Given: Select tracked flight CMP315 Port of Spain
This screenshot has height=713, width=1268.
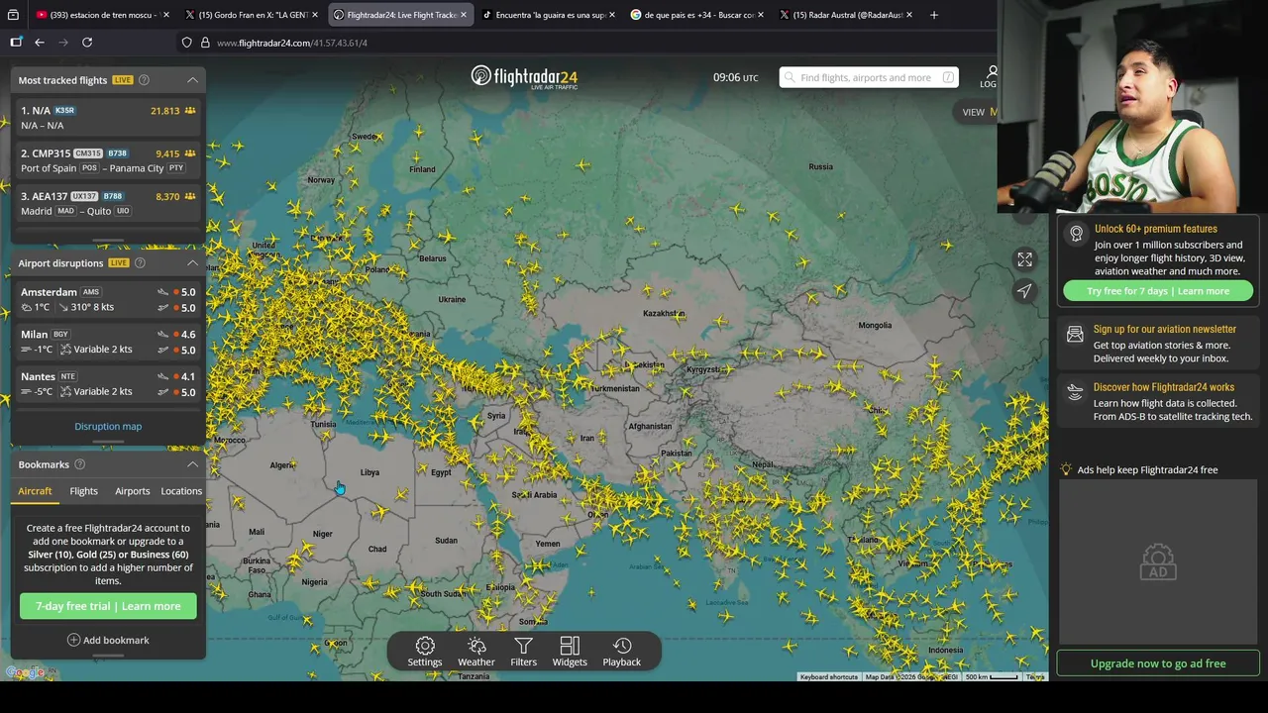Looking at the screenshot, I should (108, 160).
